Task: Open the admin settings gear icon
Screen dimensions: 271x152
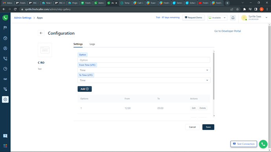Action: 5,100
